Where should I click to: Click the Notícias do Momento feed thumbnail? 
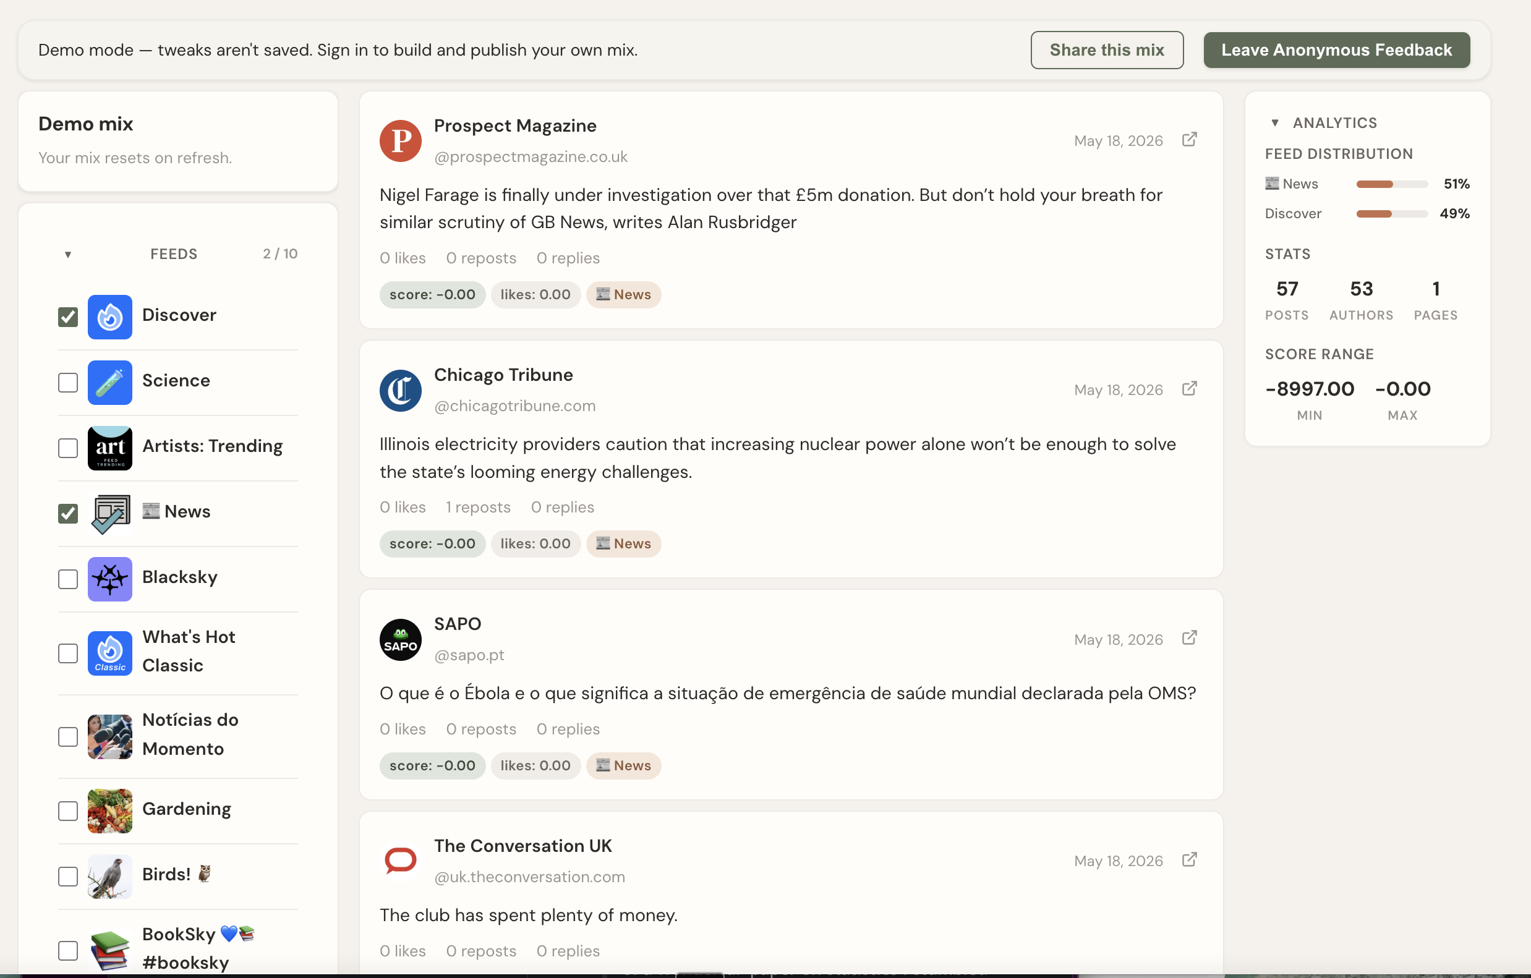110,736
